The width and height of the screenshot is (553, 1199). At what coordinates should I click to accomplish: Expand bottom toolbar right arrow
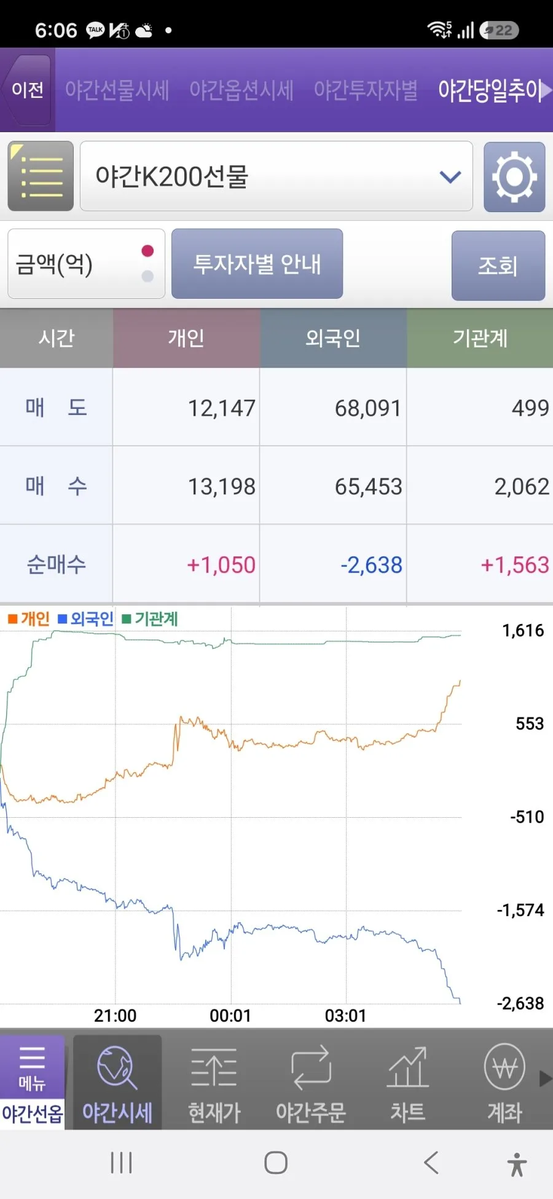[545, 1078]
